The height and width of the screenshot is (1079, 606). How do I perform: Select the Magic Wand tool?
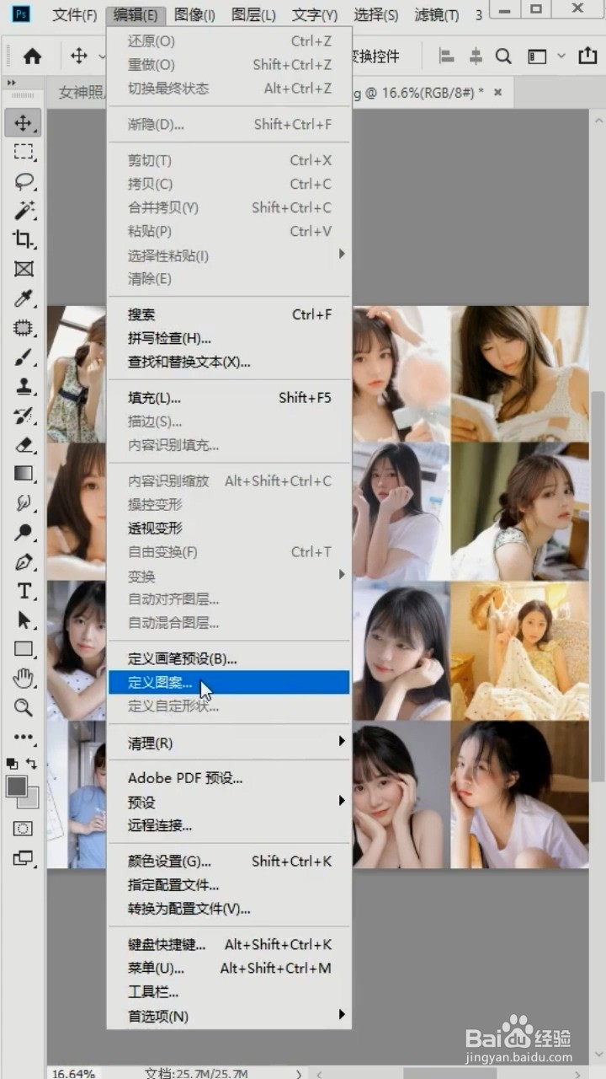(23, 211)
